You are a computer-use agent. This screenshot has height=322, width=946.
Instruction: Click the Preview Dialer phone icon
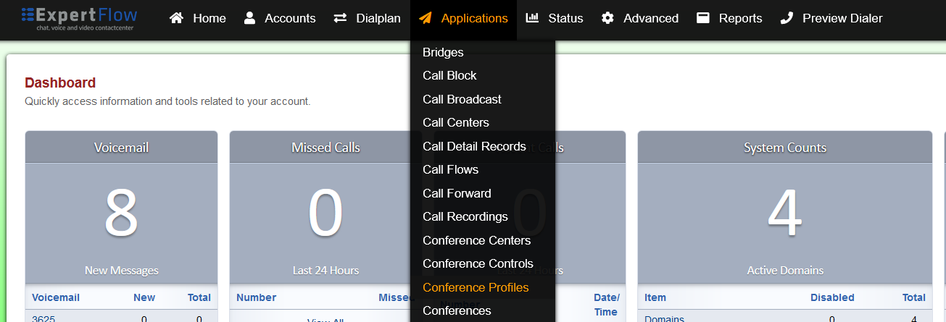click(x=787, y=18)
